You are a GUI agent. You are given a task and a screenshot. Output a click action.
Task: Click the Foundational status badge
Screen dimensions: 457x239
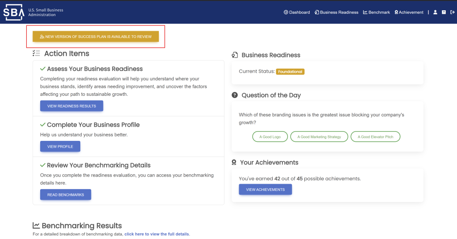(x=290, y=72)
